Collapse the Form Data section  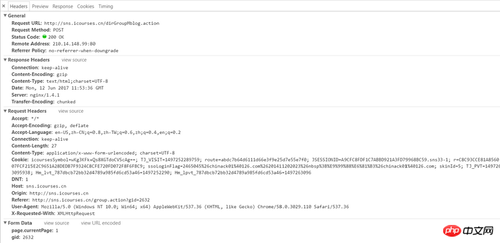(x=5, y=223)
